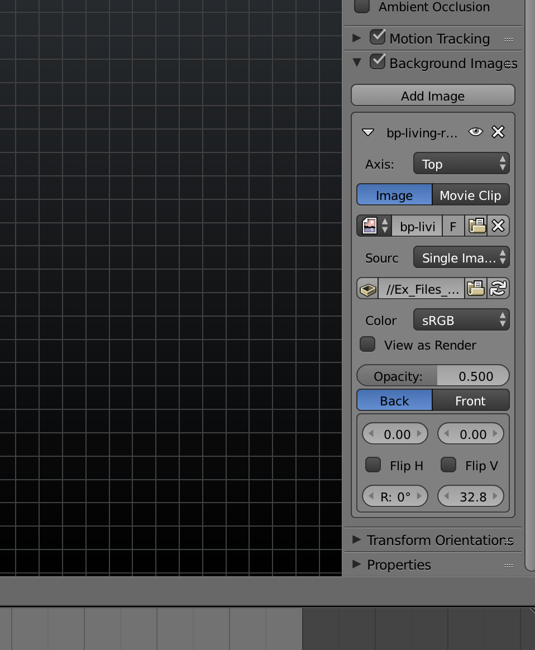
Task: Open the Axis dropdown set to Top
Action: [461, 164]
